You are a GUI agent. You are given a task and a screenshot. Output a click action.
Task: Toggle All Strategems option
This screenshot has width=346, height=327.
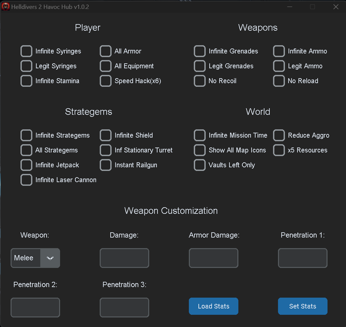[x=26, y=150]
